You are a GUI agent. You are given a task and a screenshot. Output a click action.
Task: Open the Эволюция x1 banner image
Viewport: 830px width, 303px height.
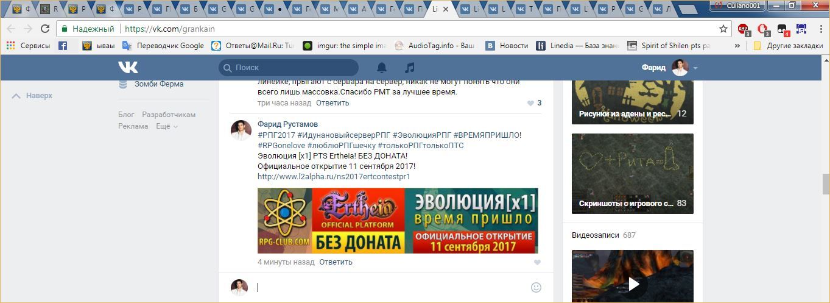click(x=398, y=220)
